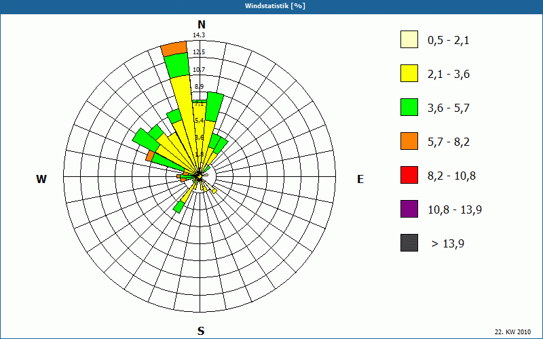Click the 12,5 axis value

point(199,52)
